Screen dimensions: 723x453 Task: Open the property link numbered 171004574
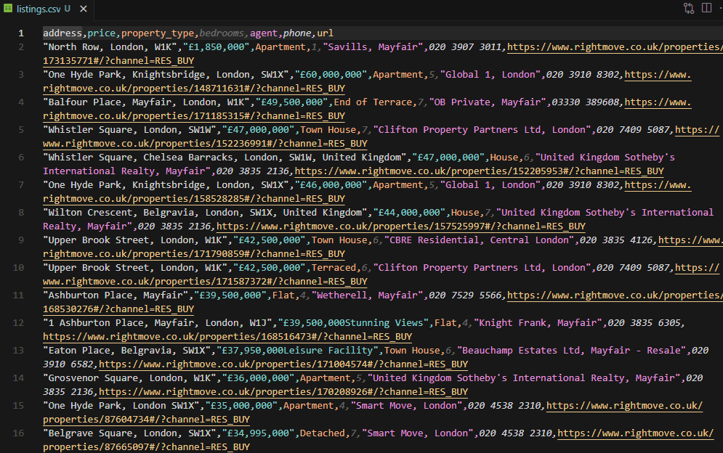tap(283, 364)
